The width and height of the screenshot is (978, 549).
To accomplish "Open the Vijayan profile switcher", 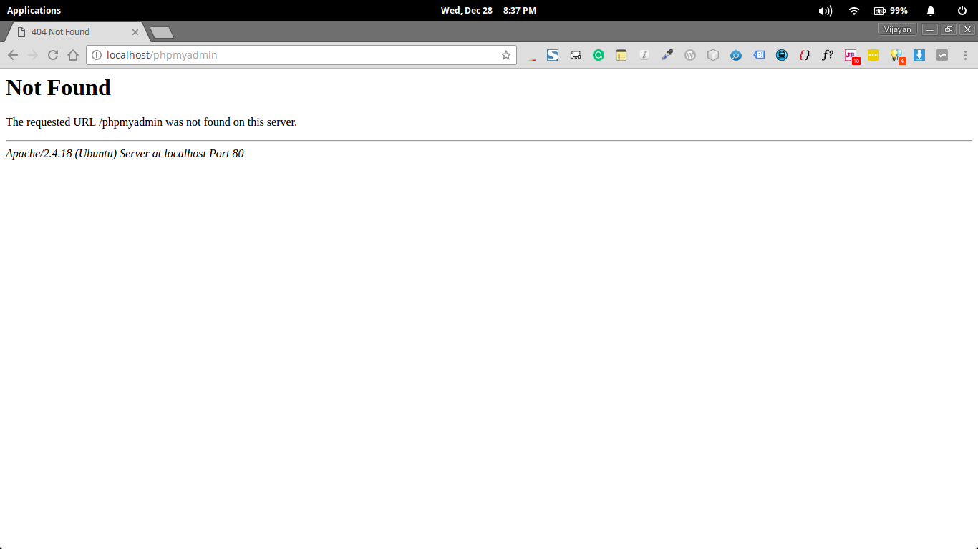I will (x=897, y=29).
